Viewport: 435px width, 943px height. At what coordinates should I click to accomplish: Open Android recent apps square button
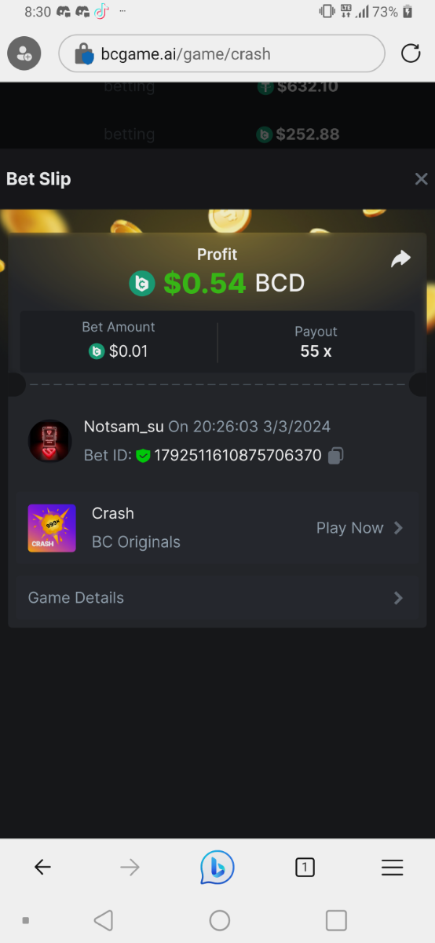coord(336,920)
